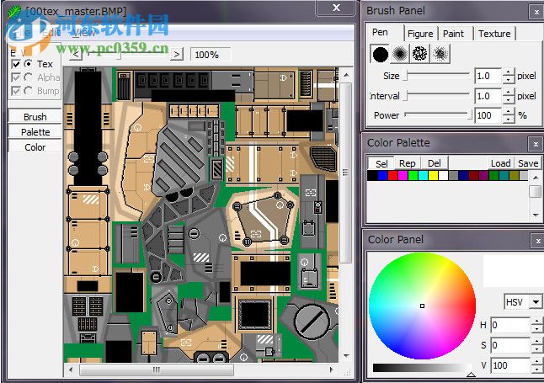
Task: Click the Save palette button
Action: [x=528, y=163]
